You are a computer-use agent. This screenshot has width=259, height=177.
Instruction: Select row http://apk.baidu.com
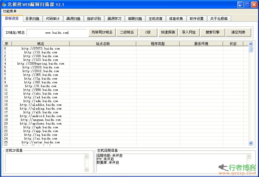126,127
